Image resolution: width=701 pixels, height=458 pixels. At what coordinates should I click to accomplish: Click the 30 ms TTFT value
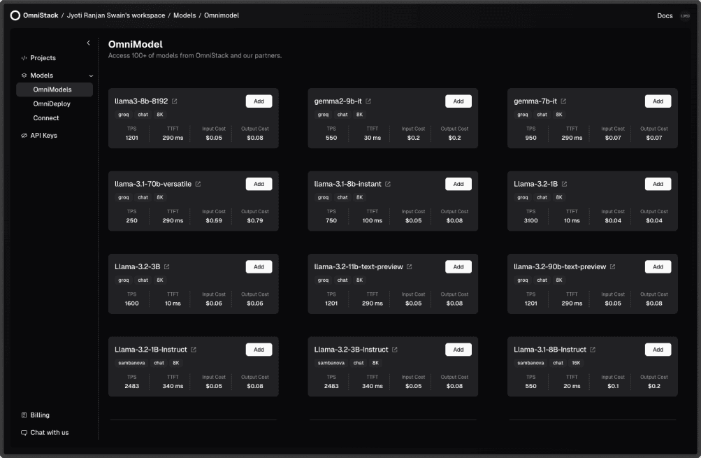372,138
